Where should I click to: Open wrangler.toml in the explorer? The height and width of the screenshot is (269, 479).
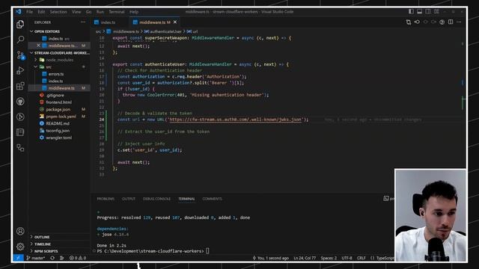click(59, 137)
